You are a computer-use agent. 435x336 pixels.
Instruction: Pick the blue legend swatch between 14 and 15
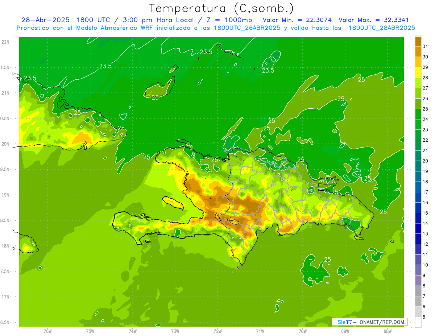click(418, 218)
